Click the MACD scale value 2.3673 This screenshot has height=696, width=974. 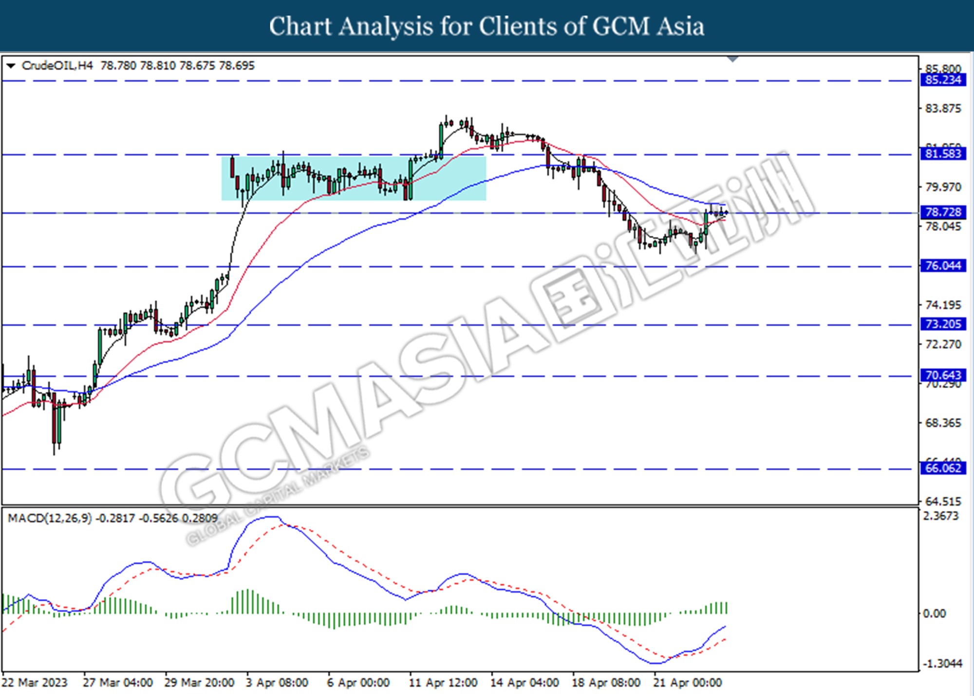pos(940,516)
